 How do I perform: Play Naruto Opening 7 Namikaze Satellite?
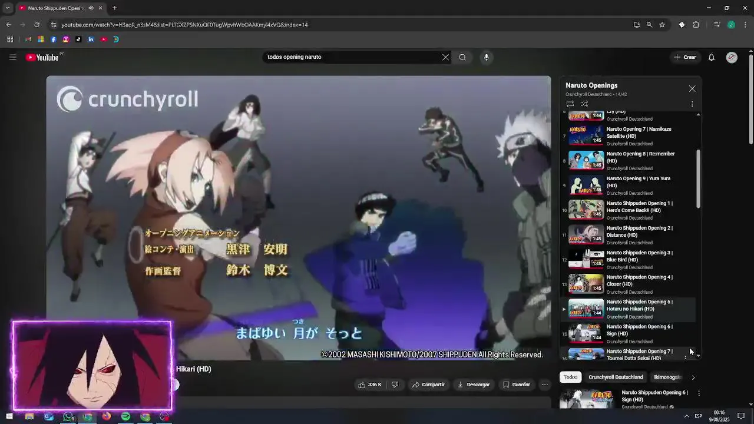click(629, 135)
